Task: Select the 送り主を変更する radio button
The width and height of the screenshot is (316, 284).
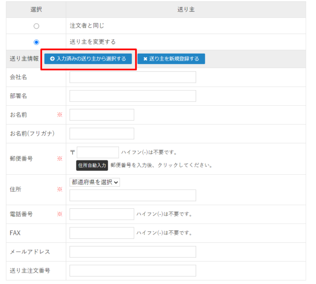Action: (36, 42)
